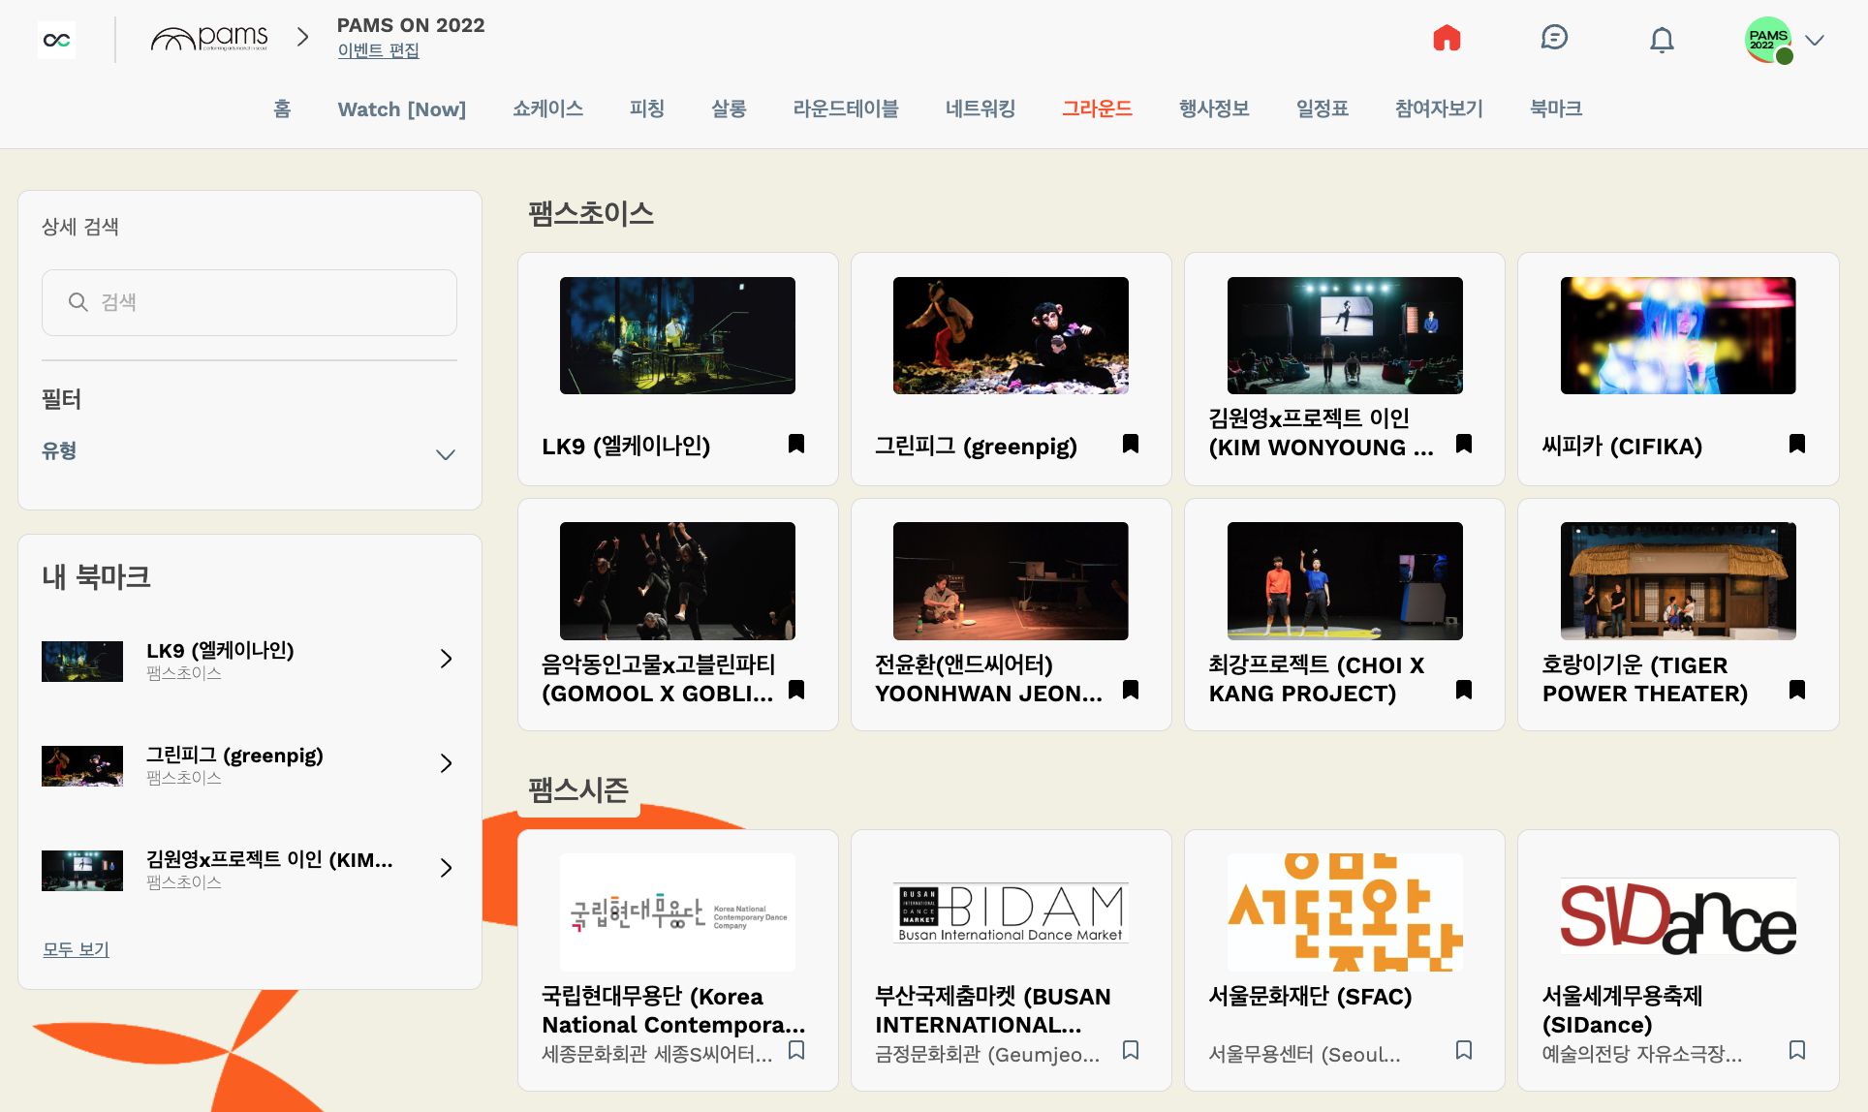1868x1112 pixels.
Task: Click the magnifier icon in search box
Action: point(78,302)
